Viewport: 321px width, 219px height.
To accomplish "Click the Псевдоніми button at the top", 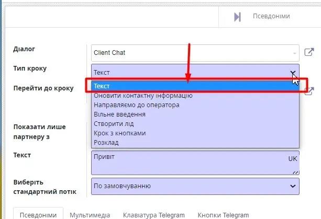I will (x=271, y=16).
